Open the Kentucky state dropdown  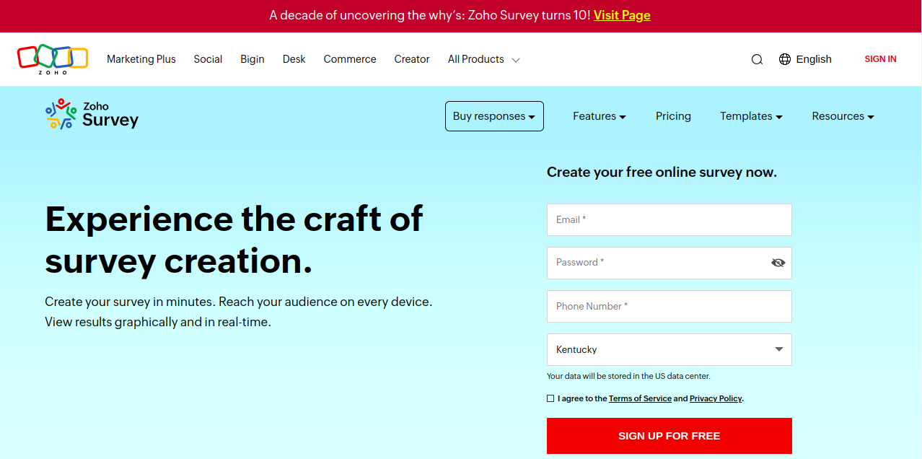669,349
